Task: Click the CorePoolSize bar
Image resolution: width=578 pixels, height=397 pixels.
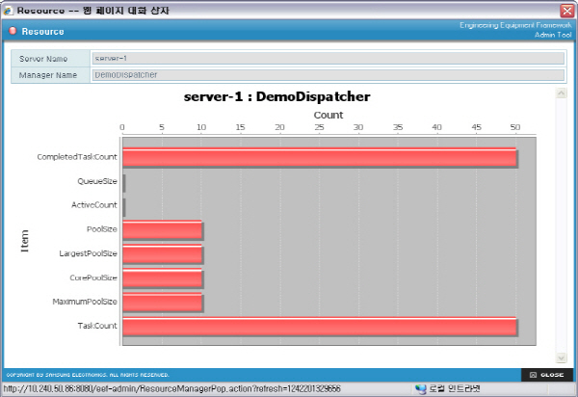Action: point(162,278)
